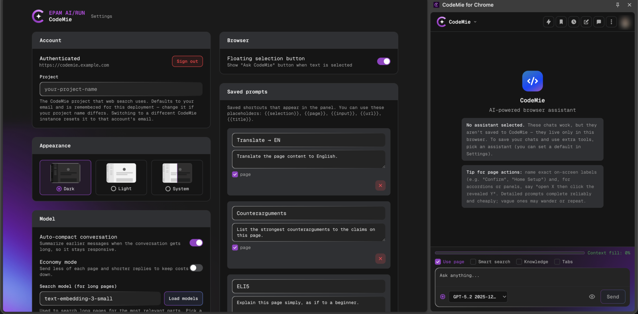The height and width of the screenshot is (314, 638).
Task: Click the Saved prompts section header
Action: point(309,92)
